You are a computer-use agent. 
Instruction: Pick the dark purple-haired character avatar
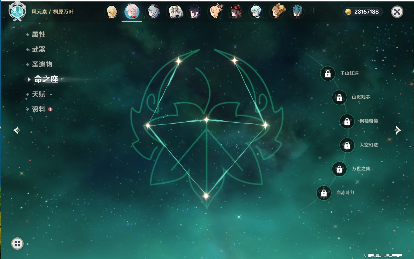194,12
